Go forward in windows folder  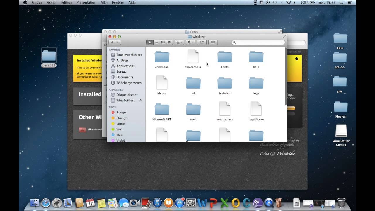(118, 42)
